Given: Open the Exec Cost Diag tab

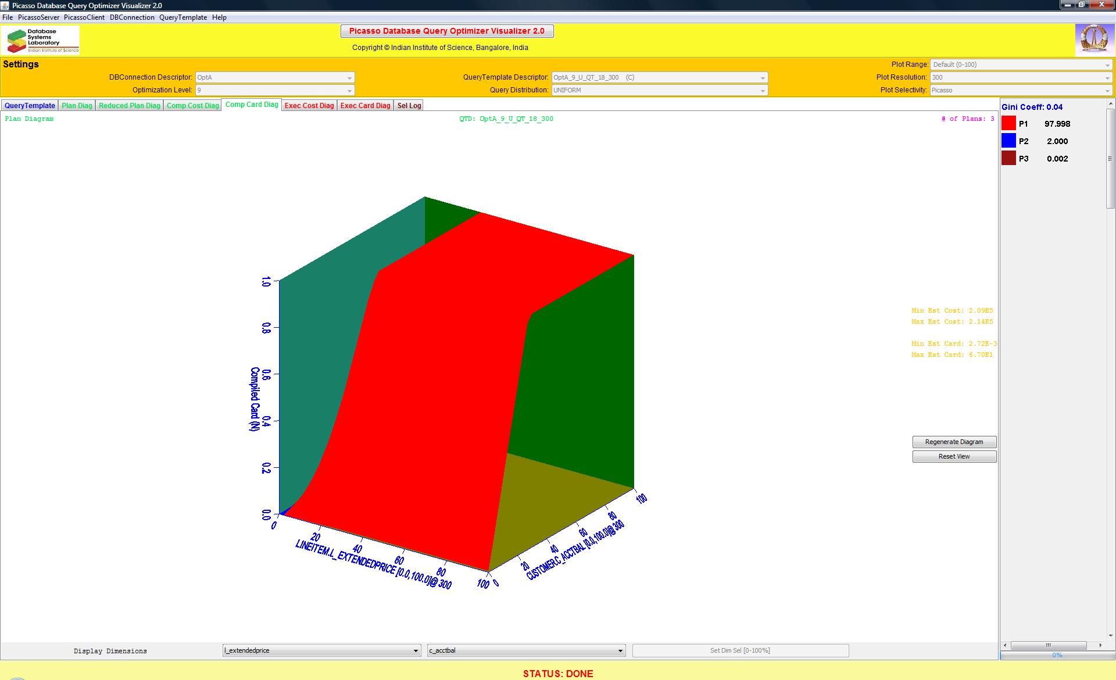Looking at the screenshot, I should [x=309, y=105].
